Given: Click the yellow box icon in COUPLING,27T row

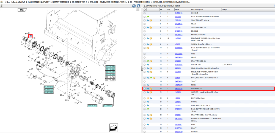Looking at the screenshot, I should tap(151, 89).
